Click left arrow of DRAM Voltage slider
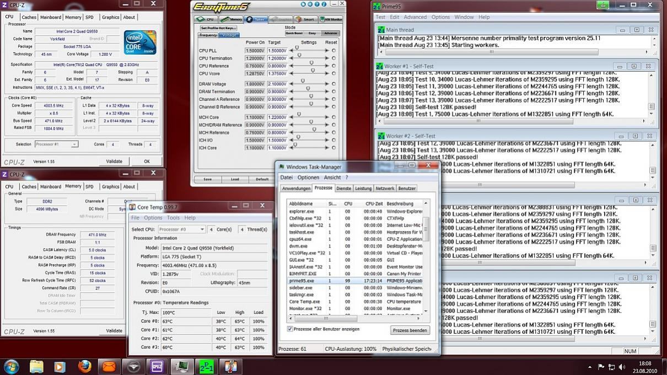Viewport: 667px width, 375px height. point(291,84)
